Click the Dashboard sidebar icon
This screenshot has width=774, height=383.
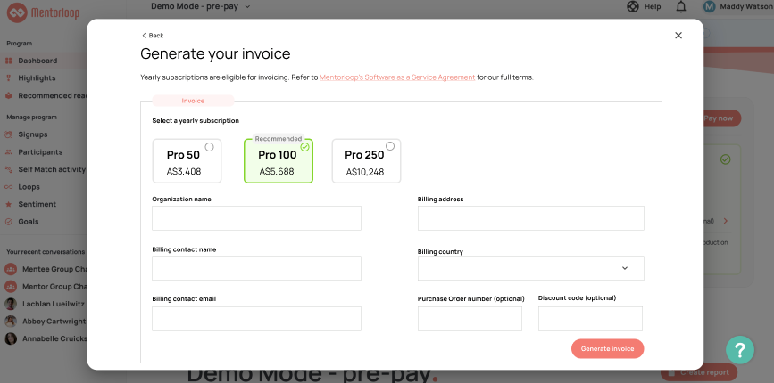point(10,61)
